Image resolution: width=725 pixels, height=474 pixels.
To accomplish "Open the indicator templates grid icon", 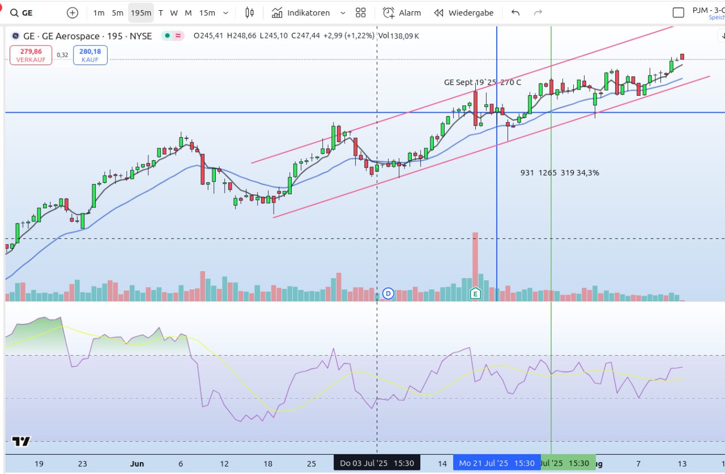I will [x=361, y=12].
